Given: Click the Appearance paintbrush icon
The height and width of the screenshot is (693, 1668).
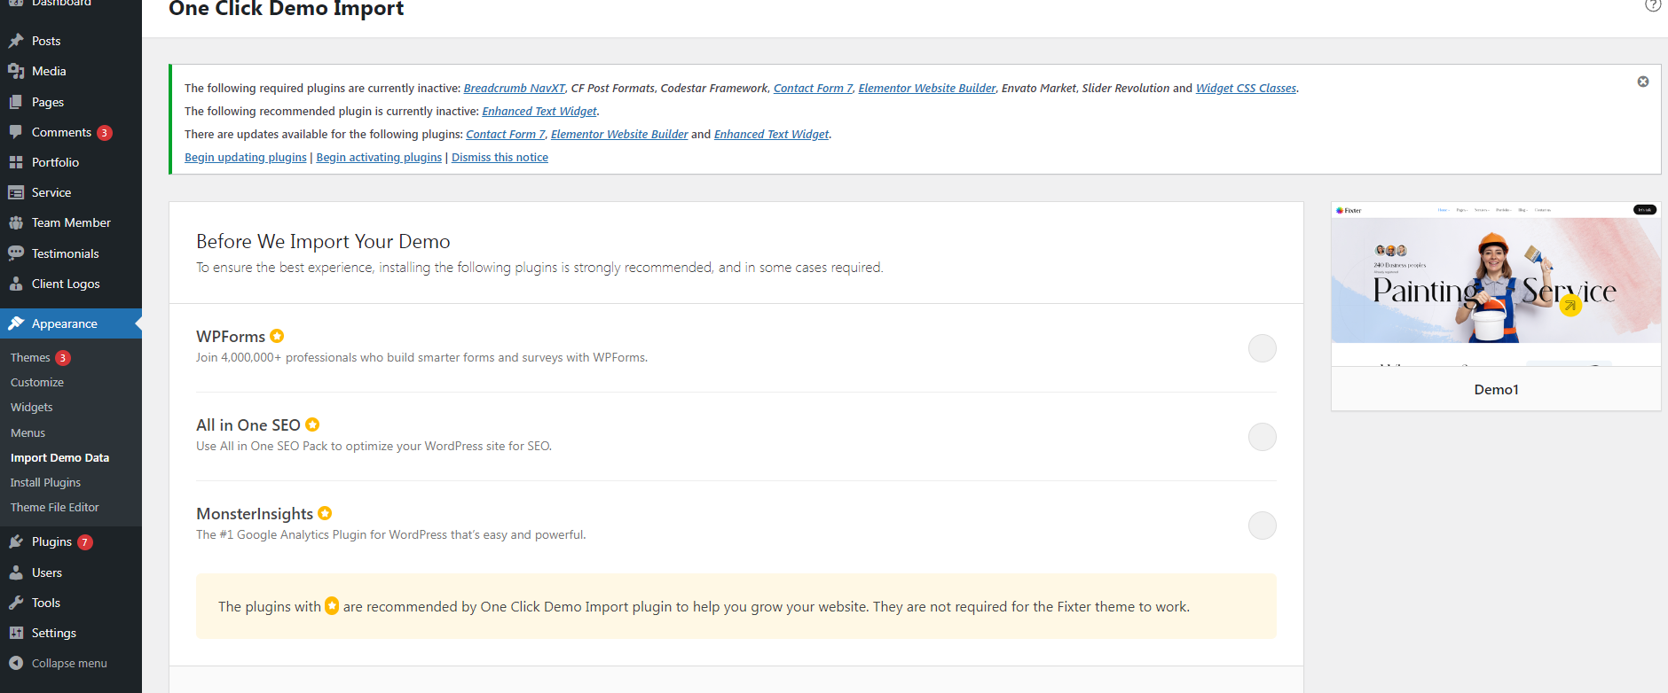Looking at the screenshot, I should (x=16, y=323).
